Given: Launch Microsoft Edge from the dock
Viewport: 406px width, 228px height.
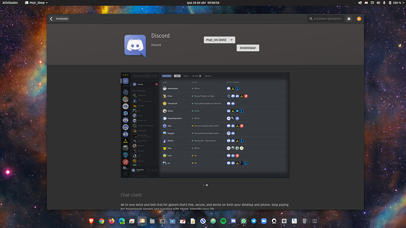Looking at the screenshot, I should tap(122, 221).
